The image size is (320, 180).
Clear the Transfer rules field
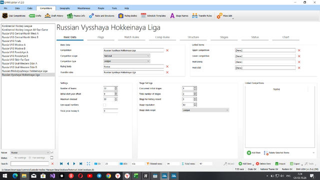(x=167, y=72)
